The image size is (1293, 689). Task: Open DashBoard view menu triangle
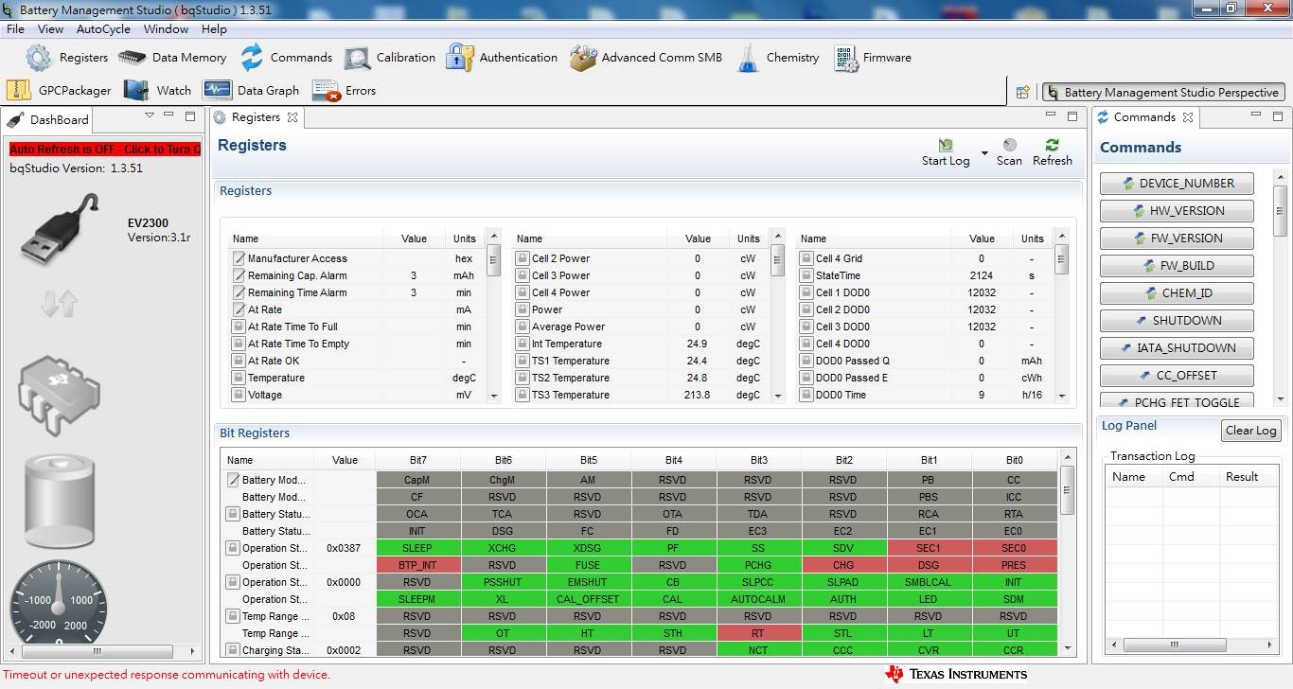coord(149,115)
